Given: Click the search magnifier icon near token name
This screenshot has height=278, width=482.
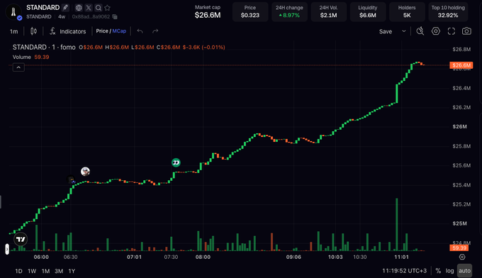Looking at the screenshot, I should point(99,8).
